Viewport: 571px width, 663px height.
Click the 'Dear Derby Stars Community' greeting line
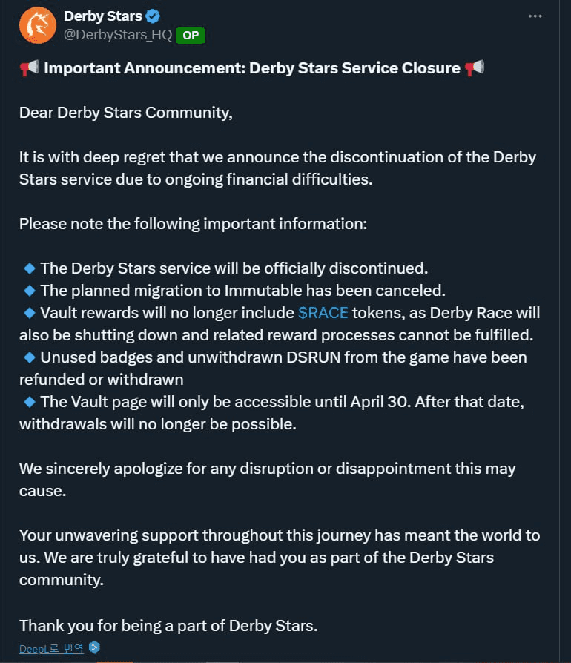[x=126, y=113]
